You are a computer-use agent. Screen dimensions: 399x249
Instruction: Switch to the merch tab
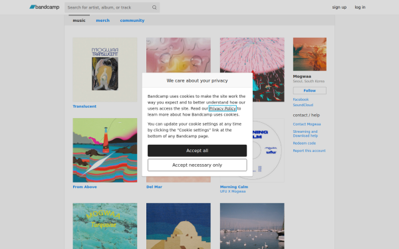tap(103, 21)
